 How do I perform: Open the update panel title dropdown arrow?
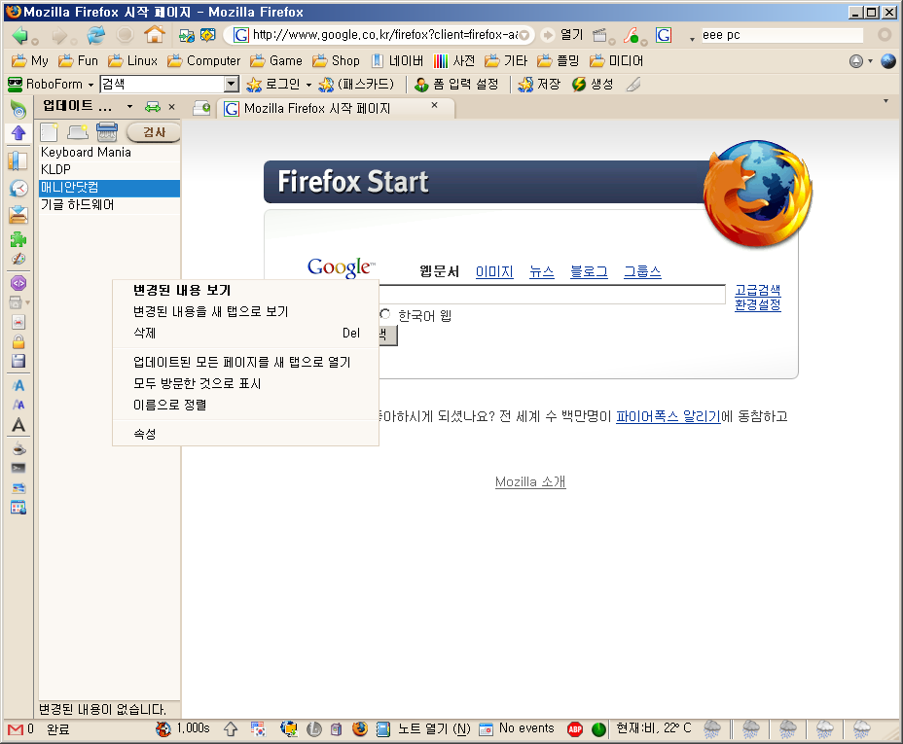pyautogui.click(x=129, y=106)
